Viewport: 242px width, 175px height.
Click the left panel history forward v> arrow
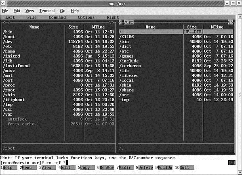coord(112,23)
